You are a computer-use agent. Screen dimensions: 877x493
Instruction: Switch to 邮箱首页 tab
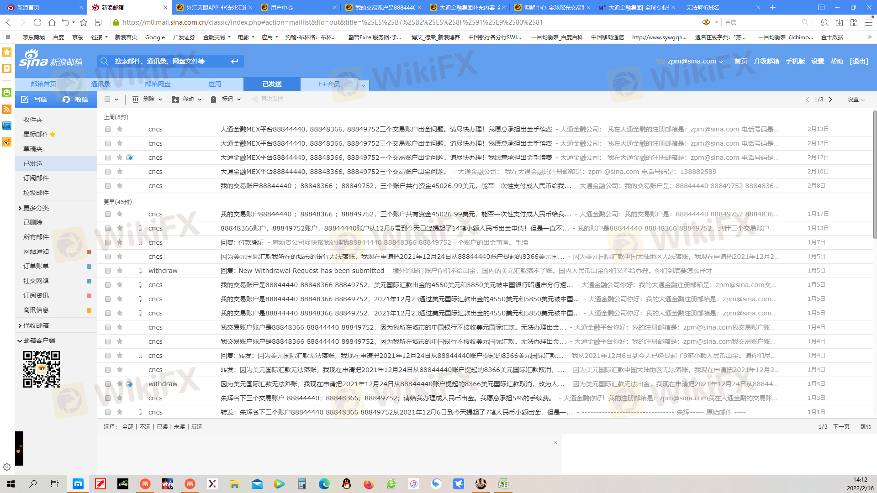[44, 84]
